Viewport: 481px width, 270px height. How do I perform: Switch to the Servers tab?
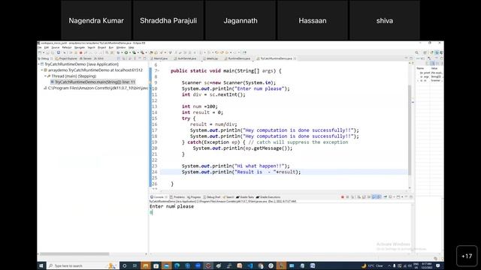tap(86, 58)
